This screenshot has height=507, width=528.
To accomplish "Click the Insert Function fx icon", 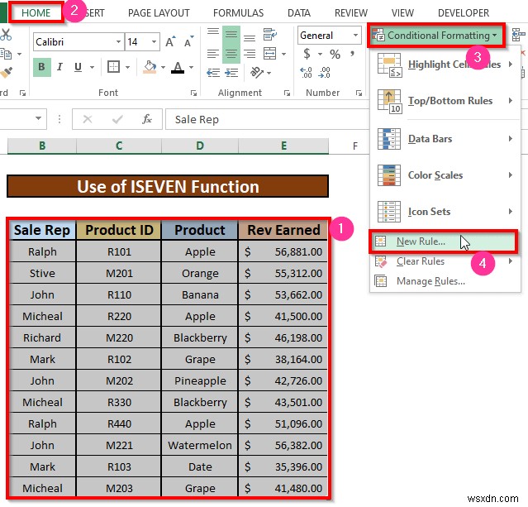I will [x=147, y=119].
